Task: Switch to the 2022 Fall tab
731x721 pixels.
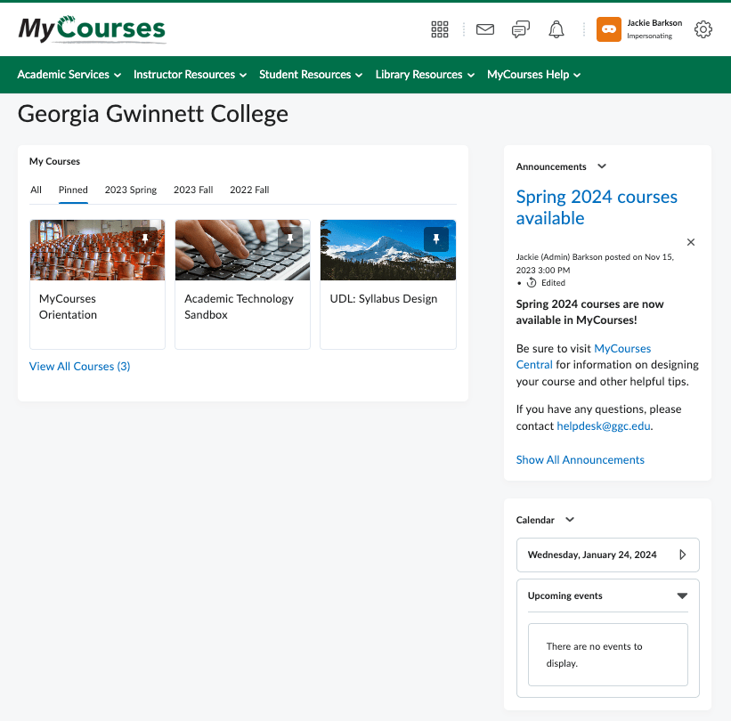Action: click(x=249, y=190)
